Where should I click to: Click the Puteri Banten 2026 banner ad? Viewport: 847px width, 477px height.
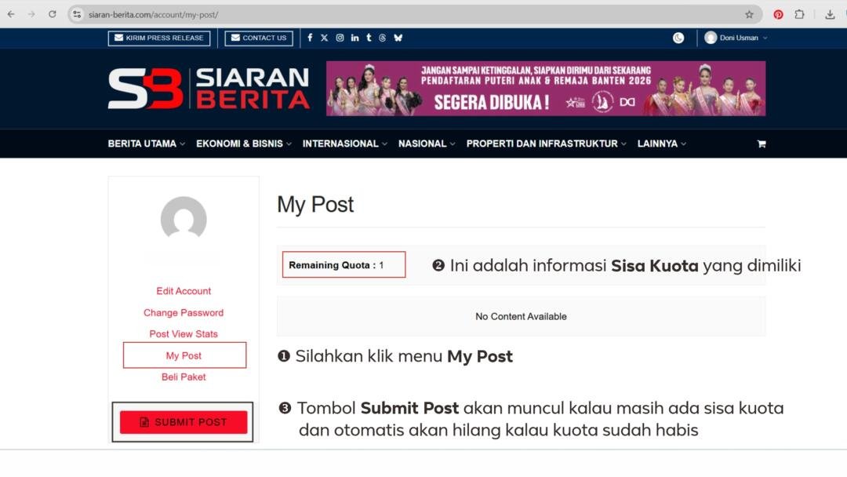[x=547, y=88]
